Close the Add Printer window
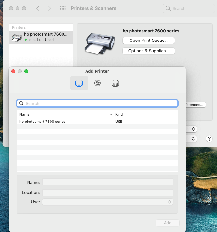This screenshot has height=232, width=217. tap(13, 71)
